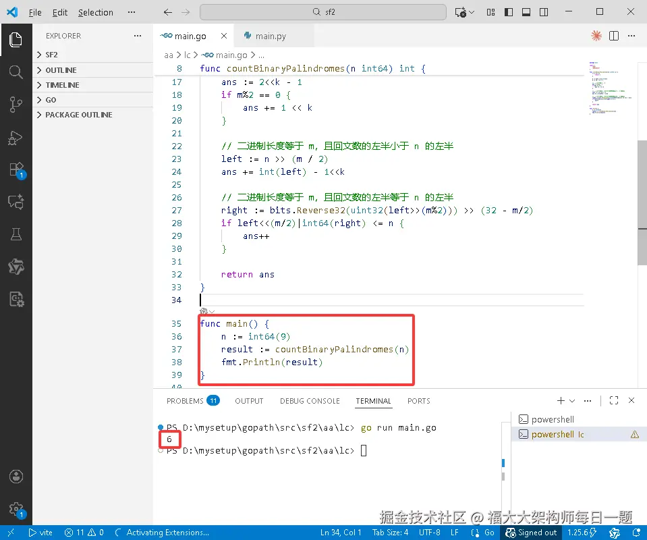This screenshot has width=647, height=540.
Task: Change Tab Size: 4 setting
Action: click(391, 533)
